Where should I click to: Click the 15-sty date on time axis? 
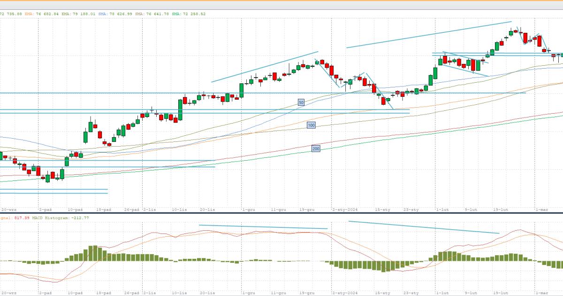[383, 210]
